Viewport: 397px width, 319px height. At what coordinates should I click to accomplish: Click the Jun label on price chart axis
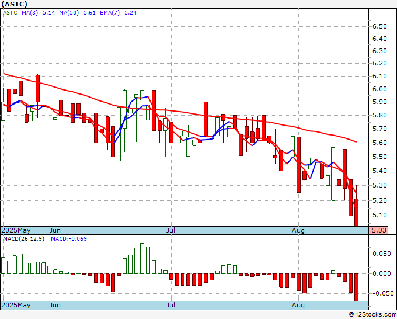pyautogui.click(x=55, y=230)
